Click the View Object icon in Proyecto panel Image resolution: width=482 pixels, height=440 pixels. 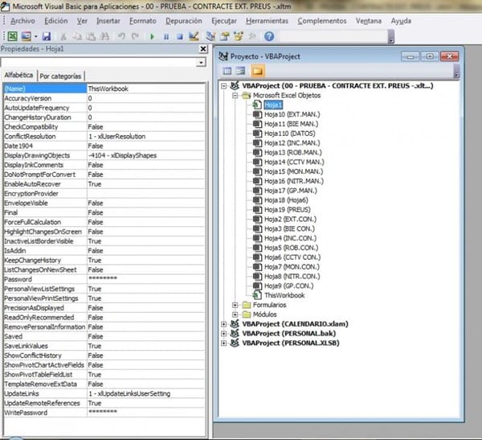[242, 72]
